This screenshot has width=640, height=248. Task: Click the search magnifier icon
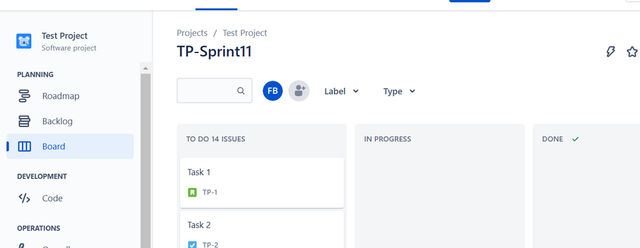click(241, 90)
